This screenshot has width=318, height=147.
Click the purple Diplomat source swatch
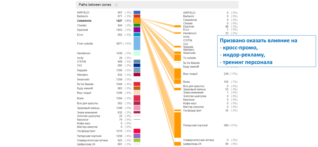[137, 30]
